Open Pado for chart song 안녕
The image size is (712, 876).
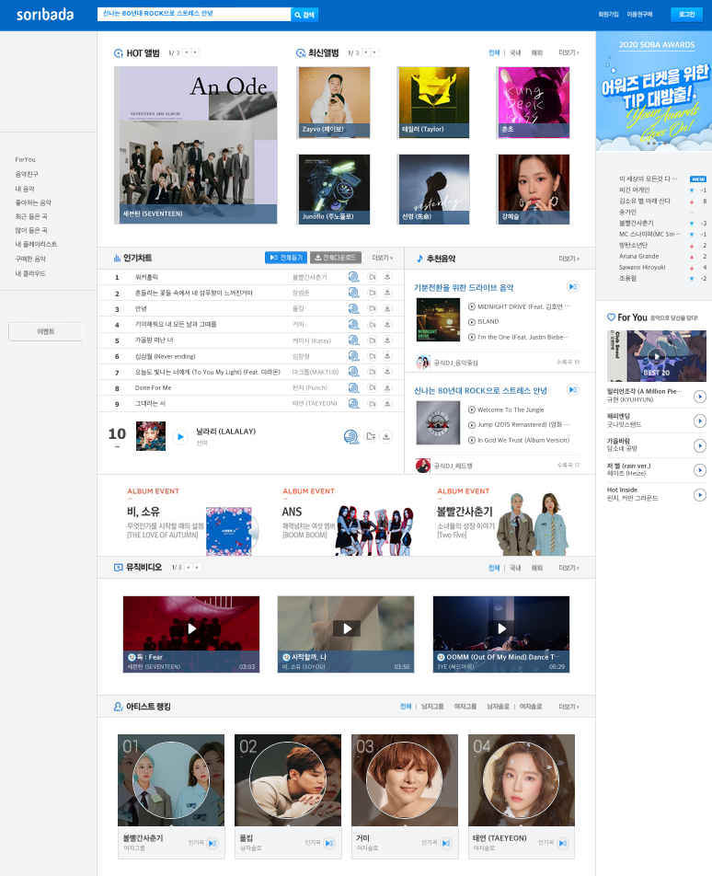tap(353, 309)
